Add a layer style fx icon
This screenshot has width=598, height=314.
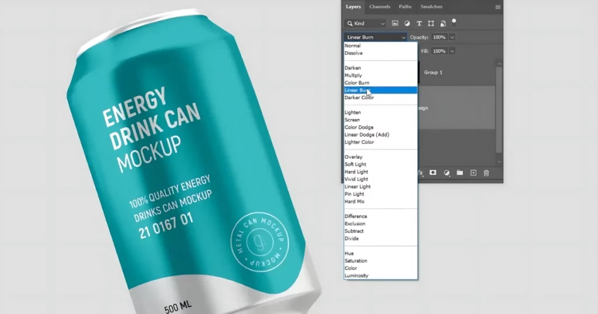click(420, 173)
